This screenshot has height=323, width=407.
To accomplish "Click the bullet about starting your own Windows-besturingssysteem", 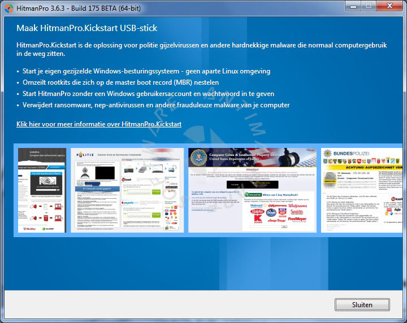I will 146,71.
